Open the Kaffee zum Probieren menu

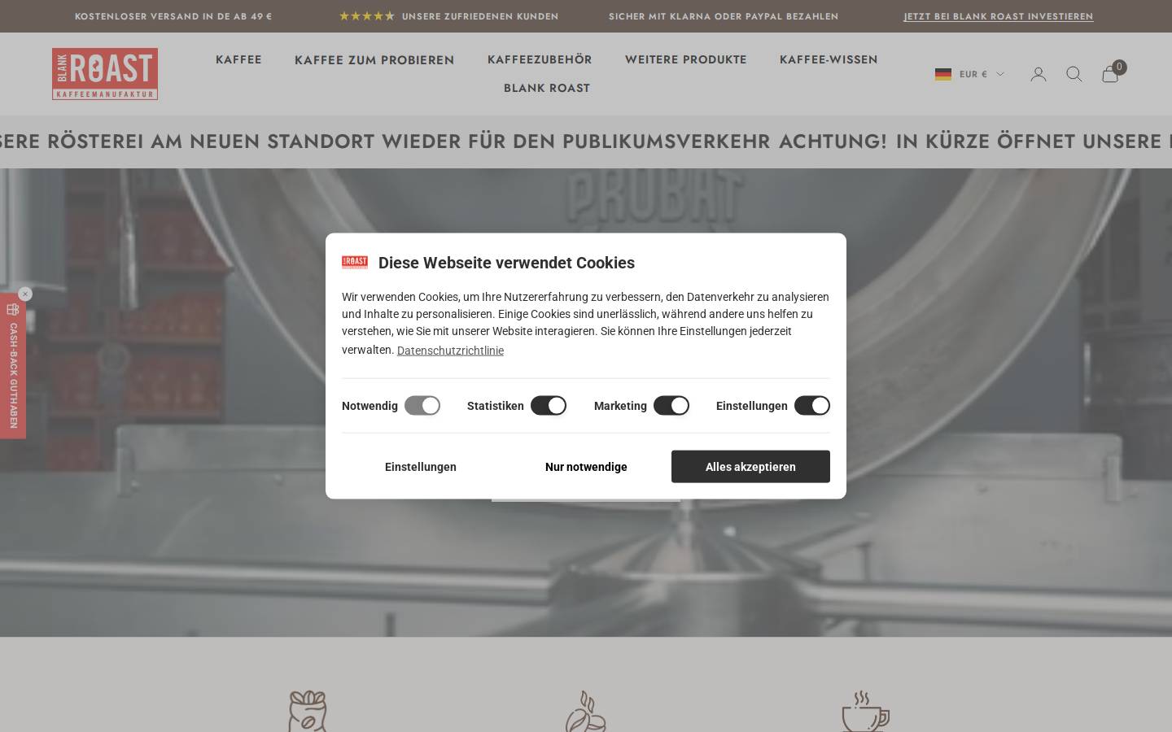tap(374, 59)
